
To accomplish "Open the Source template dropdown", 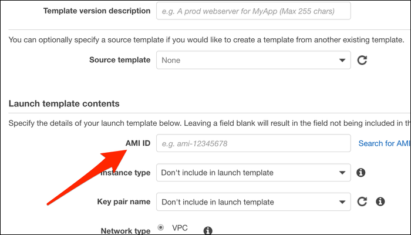I will pos(253,60).
